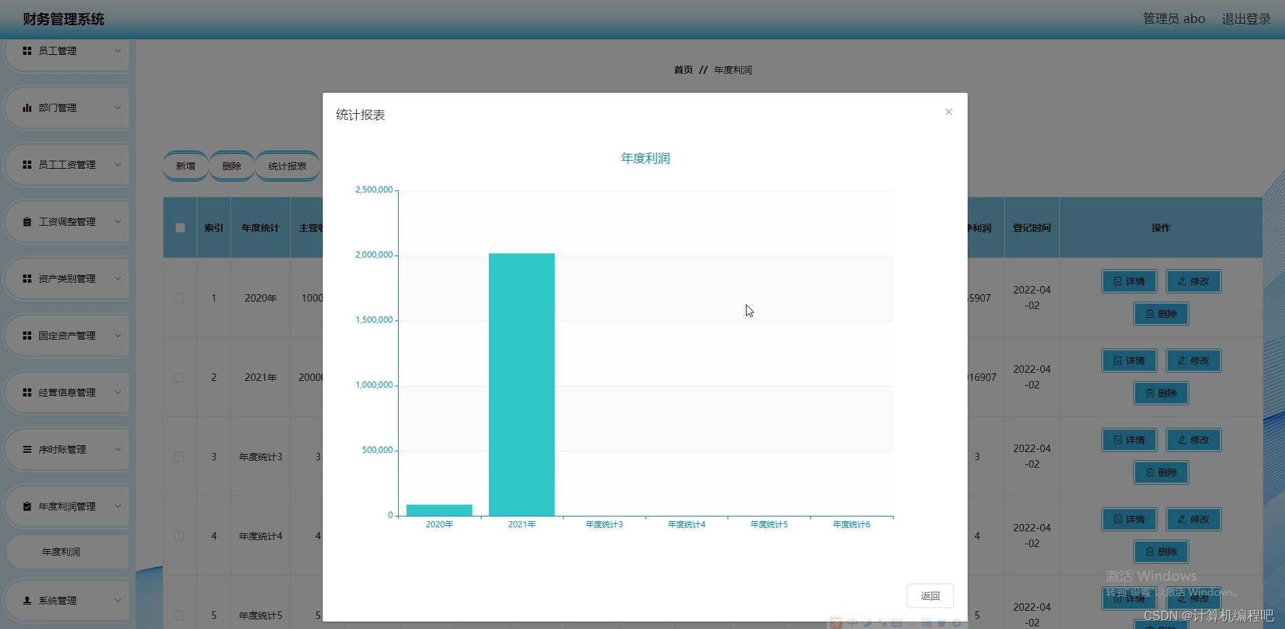Open the 年度利润 submenu item
Screen dimensions: 1285x629
pos(61,551)
